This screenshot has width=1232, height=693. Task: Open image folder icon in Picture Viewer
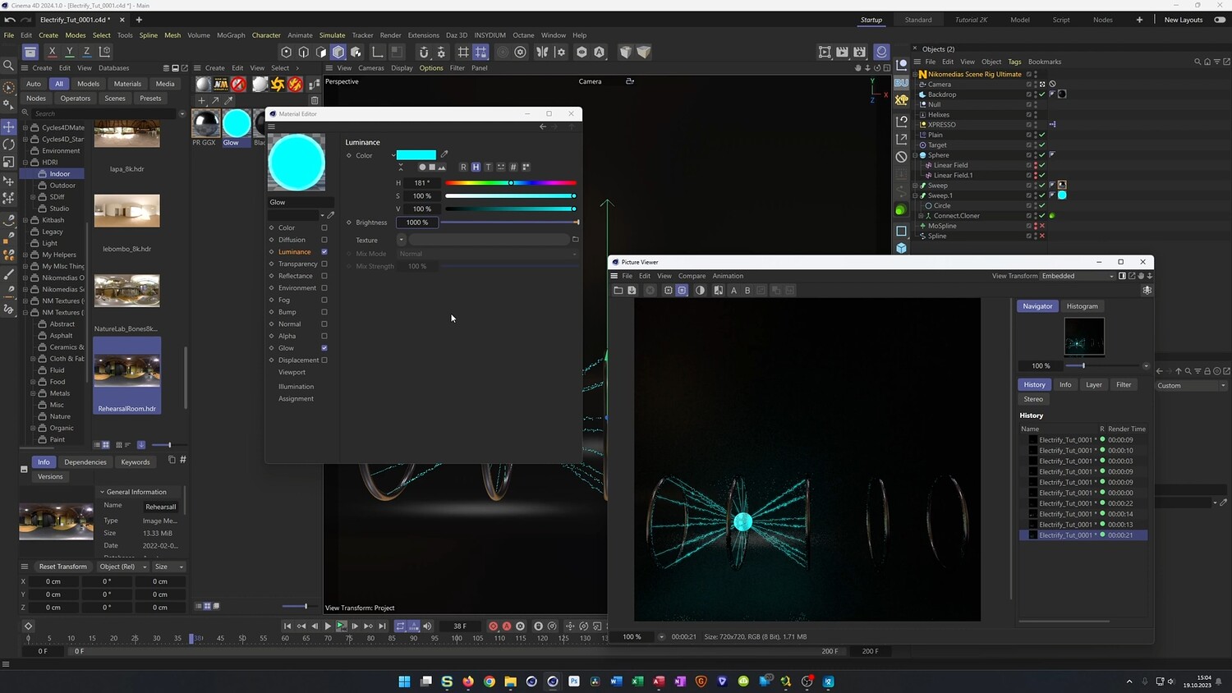pos(618,290)
